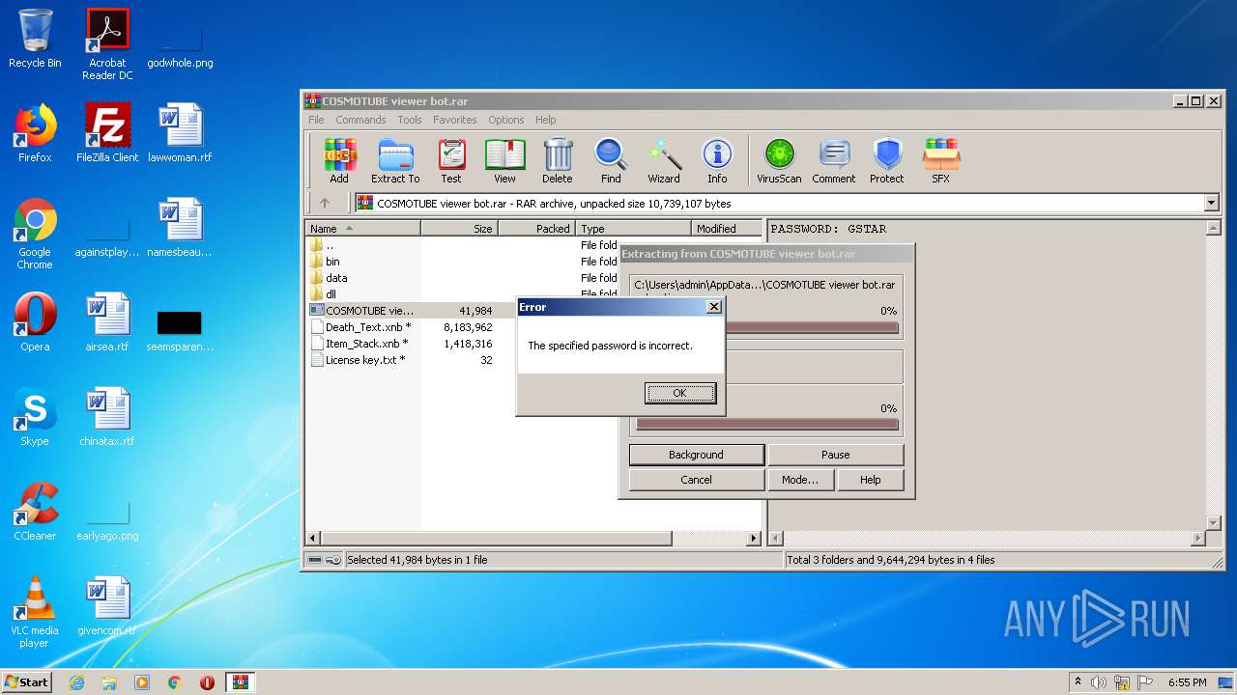Screen dimensions: 1237x695
Task: Click the Pause button
Action: 836,455
